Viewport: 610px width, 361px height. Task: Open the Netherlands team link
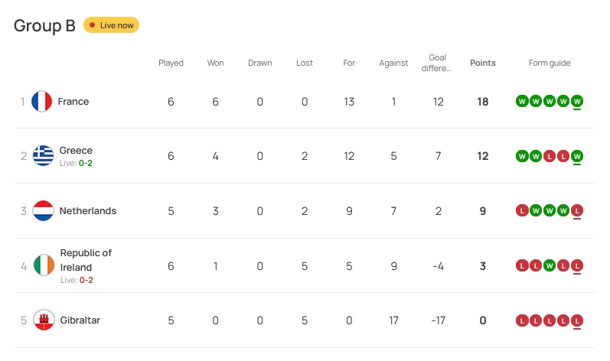pos(88,211)
